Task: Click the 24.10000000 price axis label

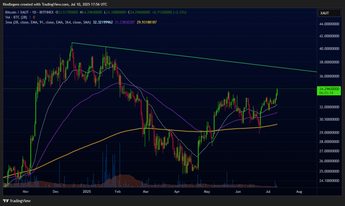Action: point(329,181)
